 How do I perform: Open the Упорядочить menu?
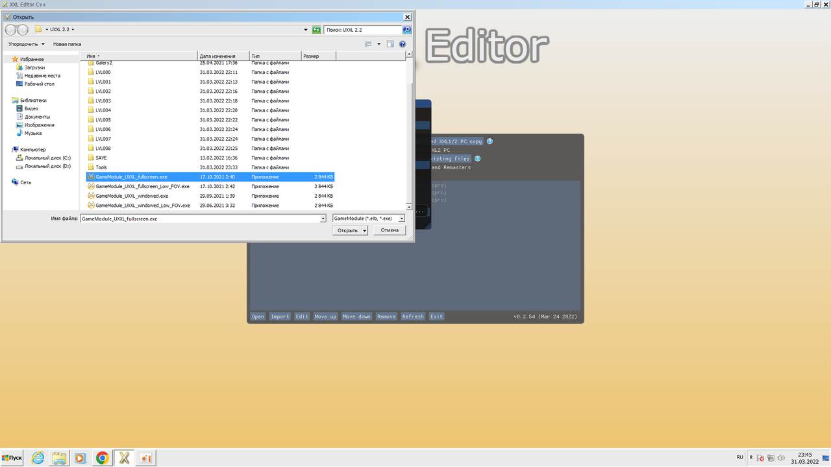click(x=27, y=44)
